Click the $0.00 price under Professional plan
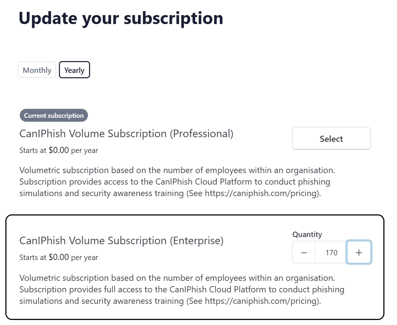This screenshot has height=325, width=397. 59,150
